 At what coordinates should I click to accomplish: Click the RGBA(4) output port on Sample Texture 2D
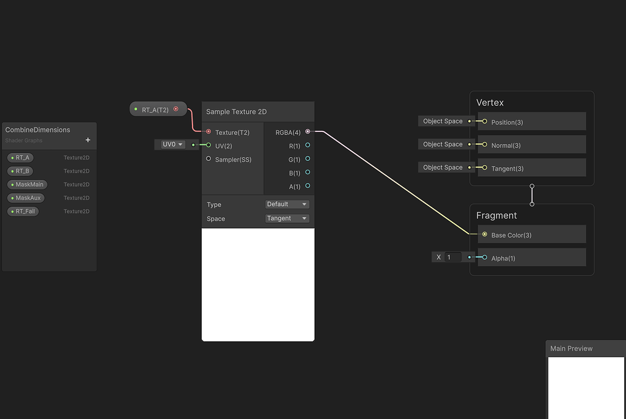click(307, 131)
